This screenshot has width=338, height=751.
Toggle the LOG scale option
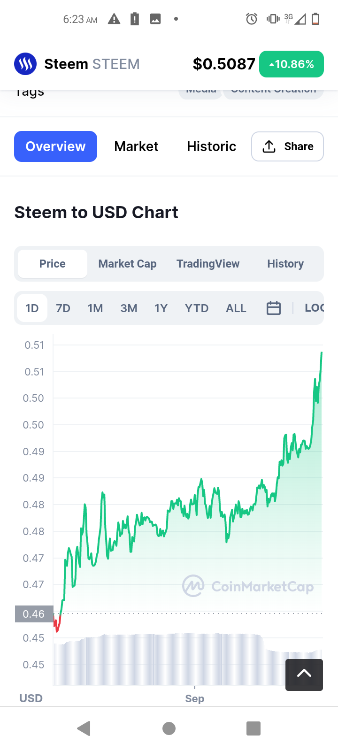(314, 308)
